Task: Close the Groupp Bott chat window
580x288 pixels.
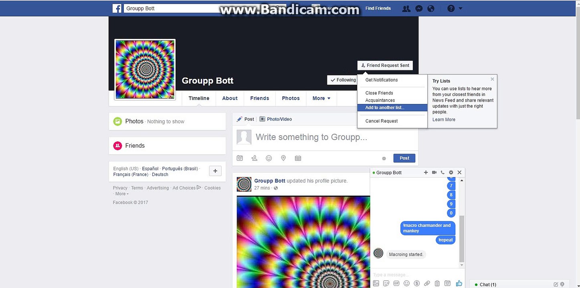Action: (x=459, y=172)
